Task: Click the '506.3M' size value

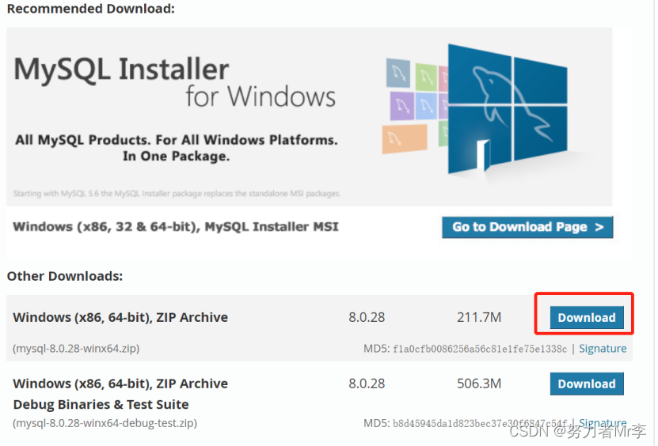Action: click(479, 384)
